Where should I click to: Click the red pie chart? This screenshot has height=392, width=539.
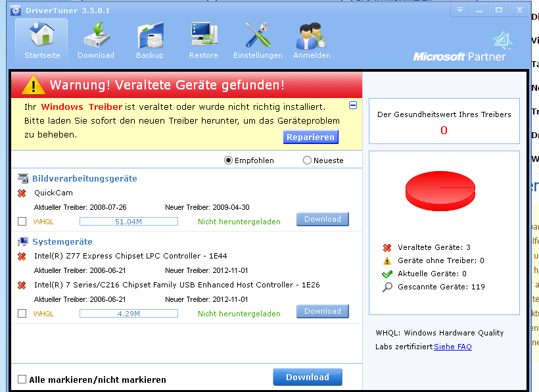(440, 191)
